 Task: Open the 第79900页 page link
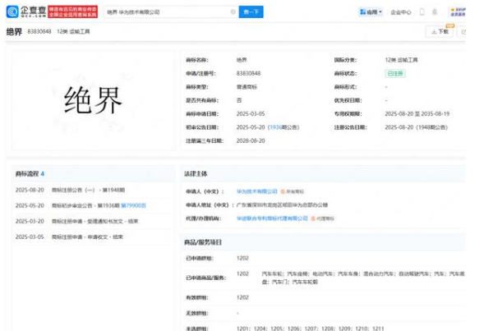pos(135,205)
